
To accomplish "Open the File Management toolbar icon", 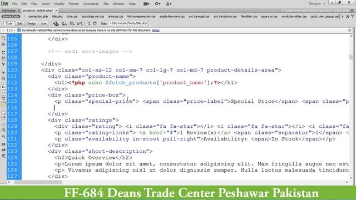I will point(72,23).
